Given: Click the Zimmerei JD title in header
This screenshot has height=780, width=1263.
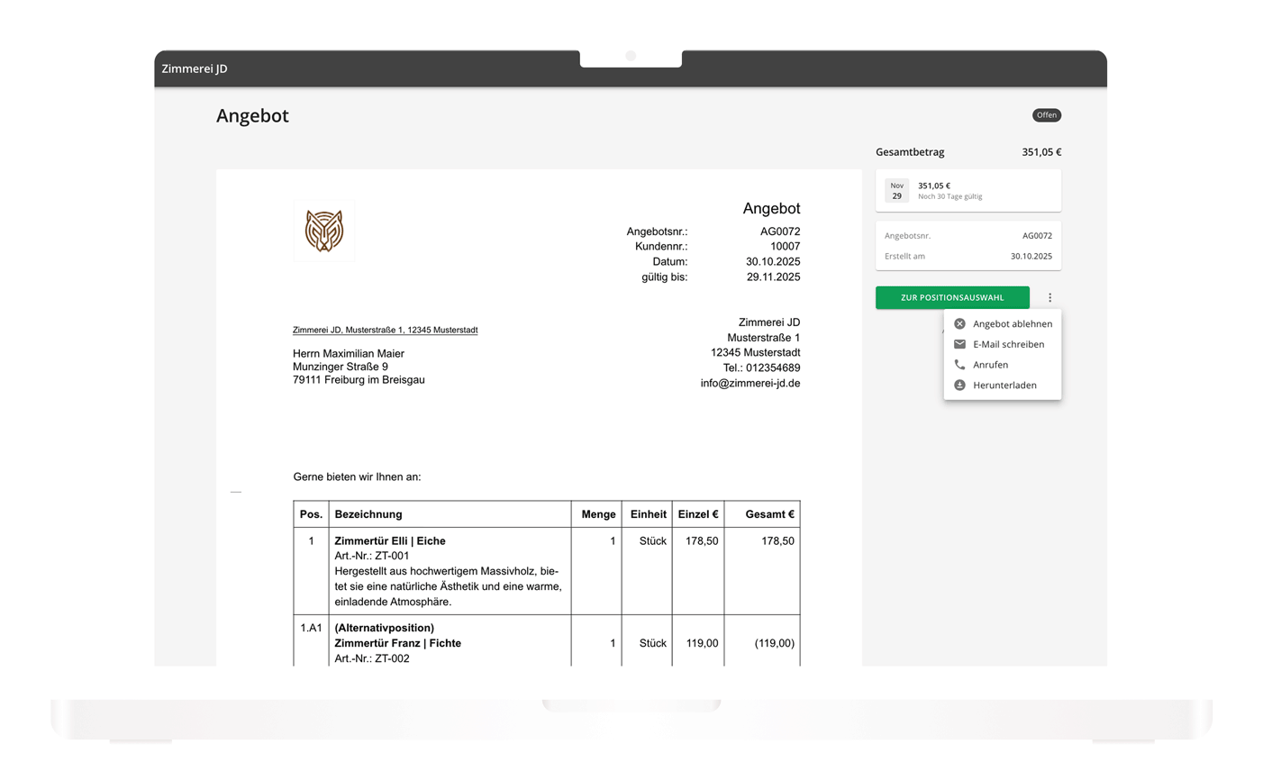Looking at the screenshot, I should click(x=195, y=69).
